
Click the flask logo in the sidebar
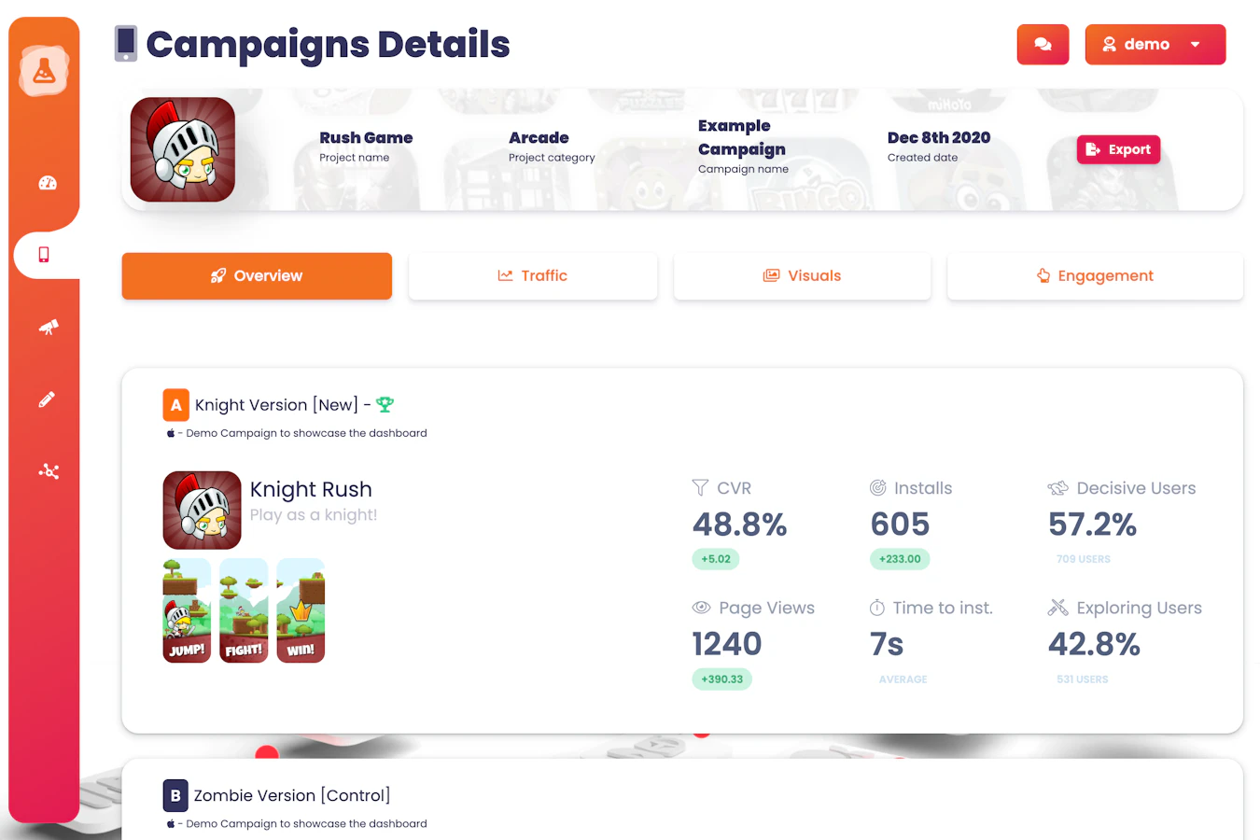[x=44, y=71]
